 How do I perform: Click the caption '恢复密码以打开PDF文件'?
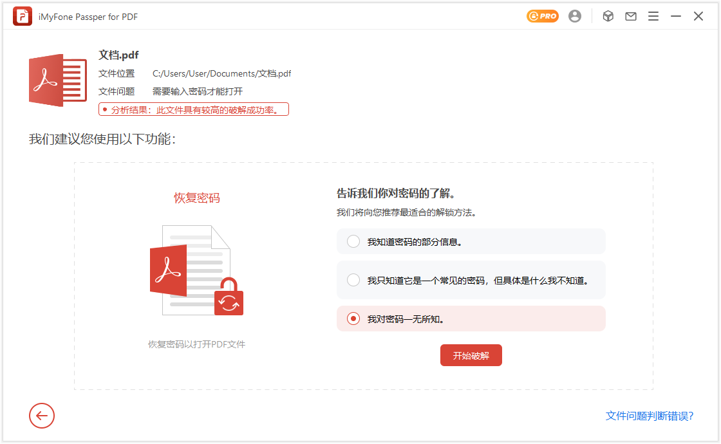pyautogui.click(x=197, y=344)
